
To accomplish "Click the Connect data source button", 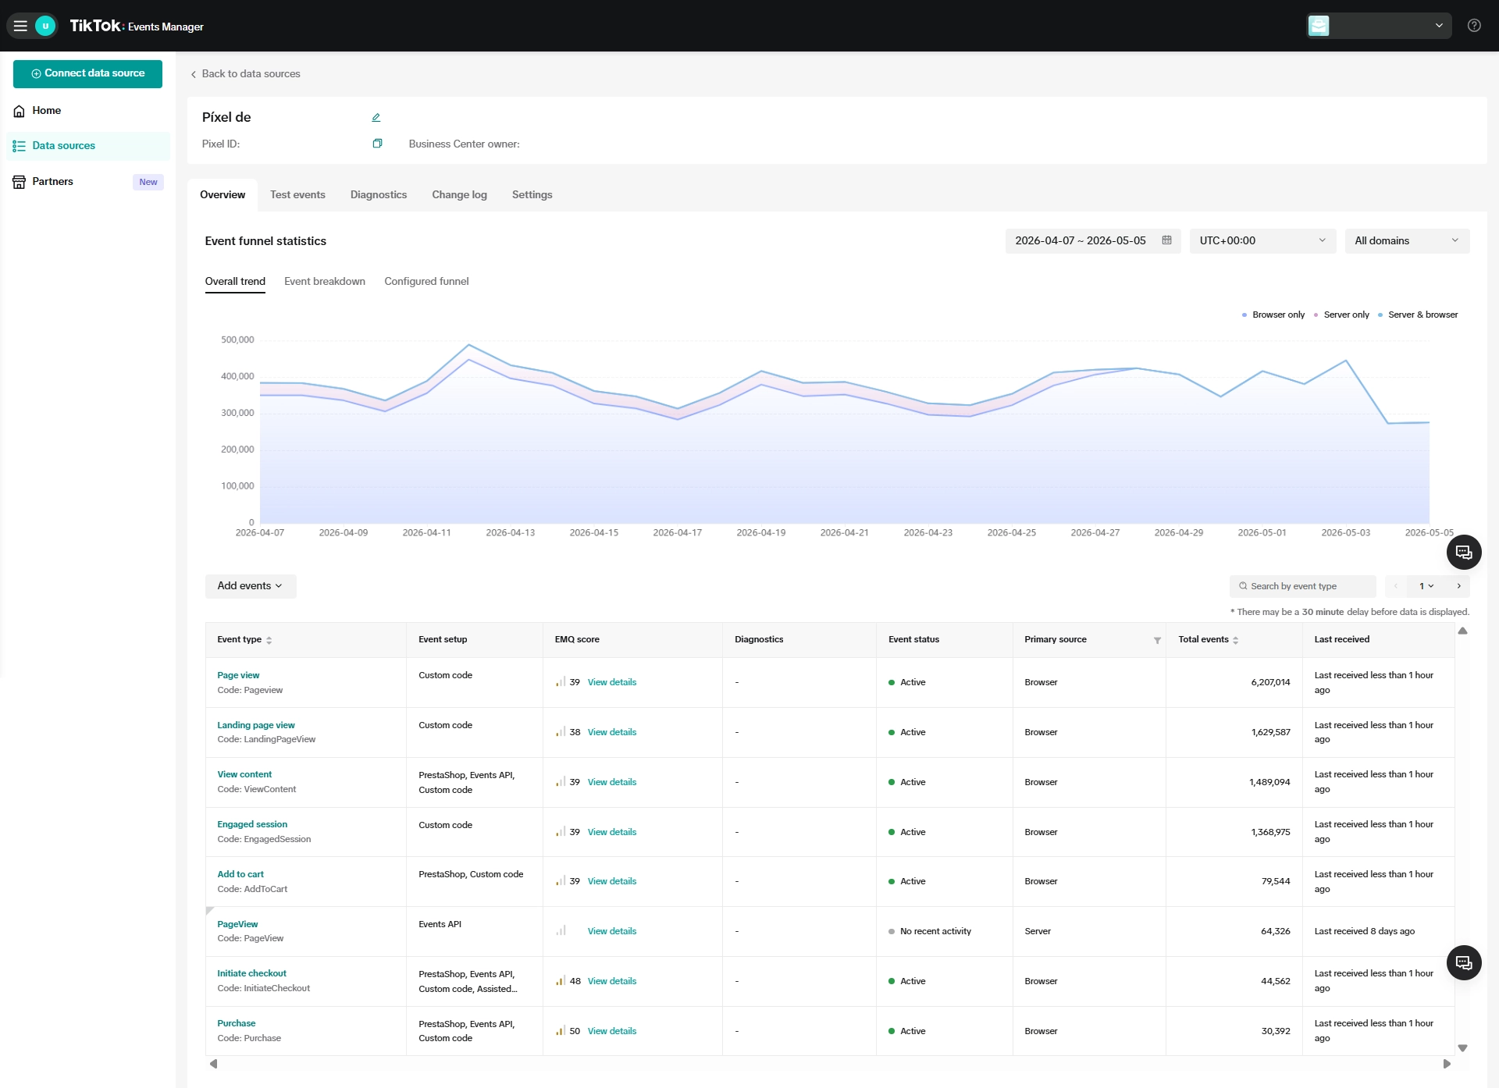I will click(87, 73).
